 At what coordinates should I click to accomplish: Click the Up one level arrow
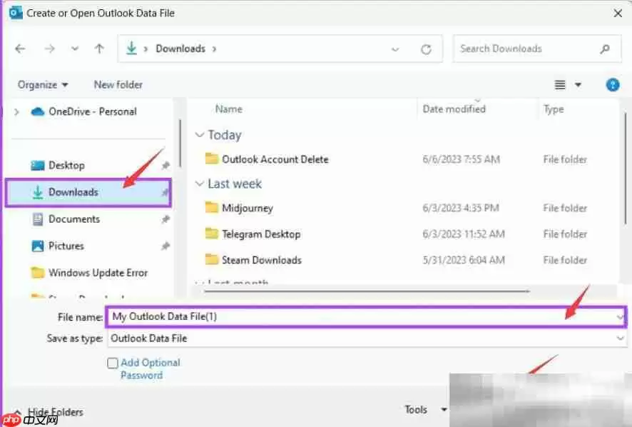99,49
